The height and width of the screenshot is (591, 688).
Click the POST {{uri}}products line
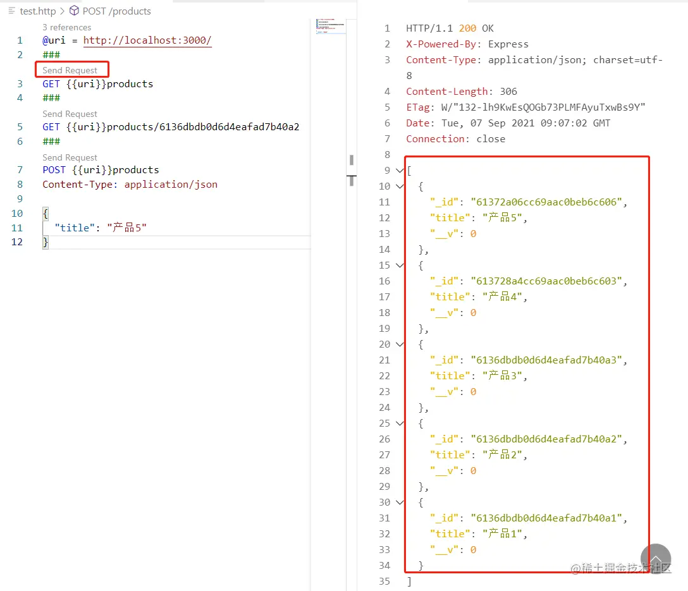(x=101, y=169)
